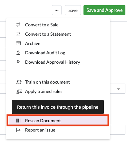Choose Rescan Document option
Viewport: 127px width, 146px height.
click(58, 121)
